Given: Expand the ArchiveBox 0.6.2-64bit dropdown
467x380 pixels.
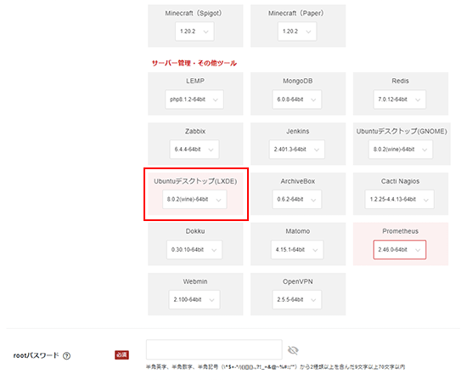Looking at the screenshot, I should (297, 199).
